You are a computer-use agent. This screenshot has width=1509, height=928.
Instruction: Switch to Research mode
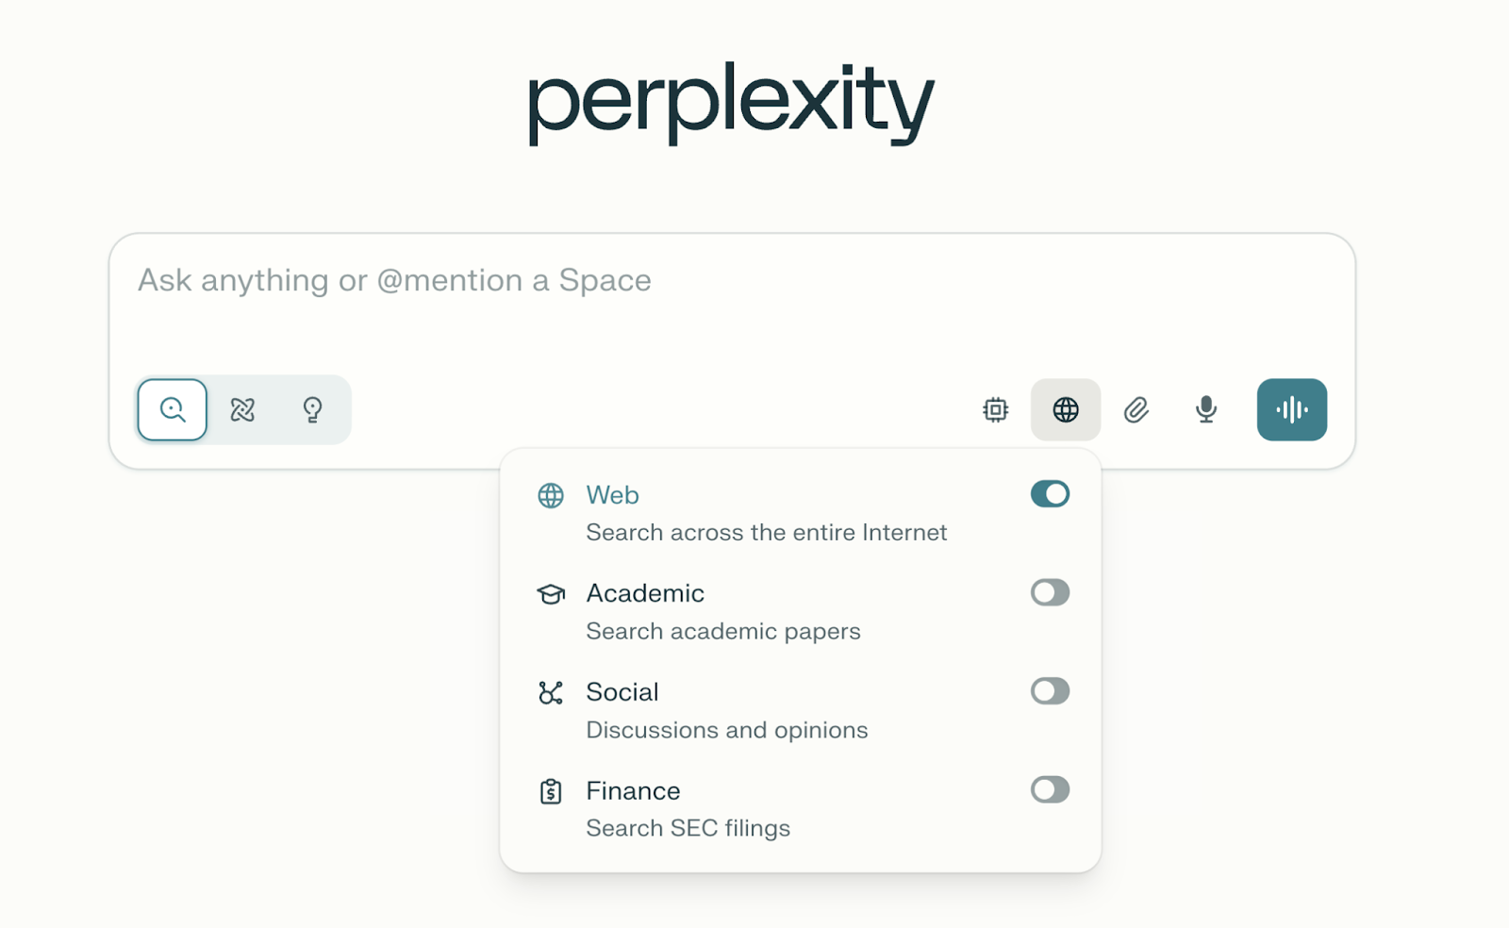241,409
